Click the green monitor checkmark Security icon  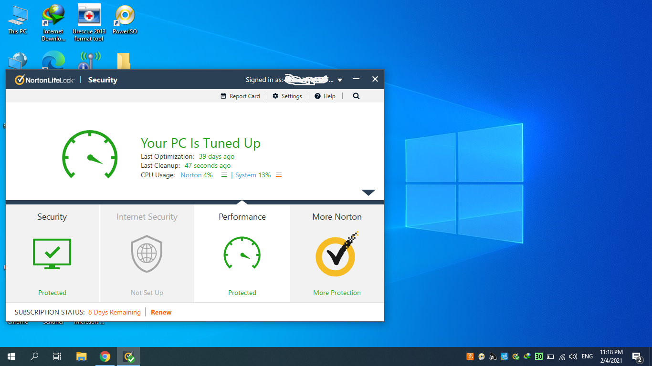52,254
